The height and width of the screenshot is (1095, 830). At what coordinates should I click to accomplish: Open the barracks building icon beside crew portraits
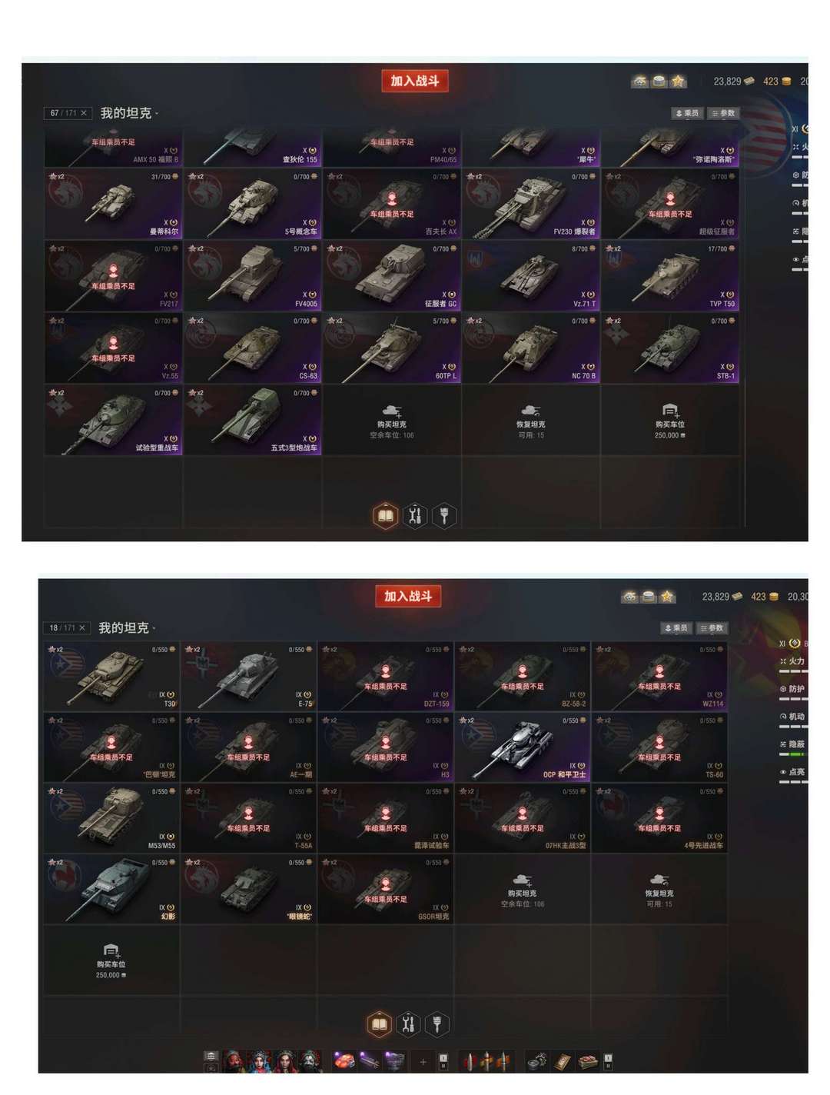click(x=211, y=1057)
